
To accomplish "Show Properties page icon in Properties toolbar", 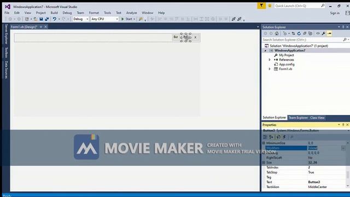I will (x=278, y=137).
